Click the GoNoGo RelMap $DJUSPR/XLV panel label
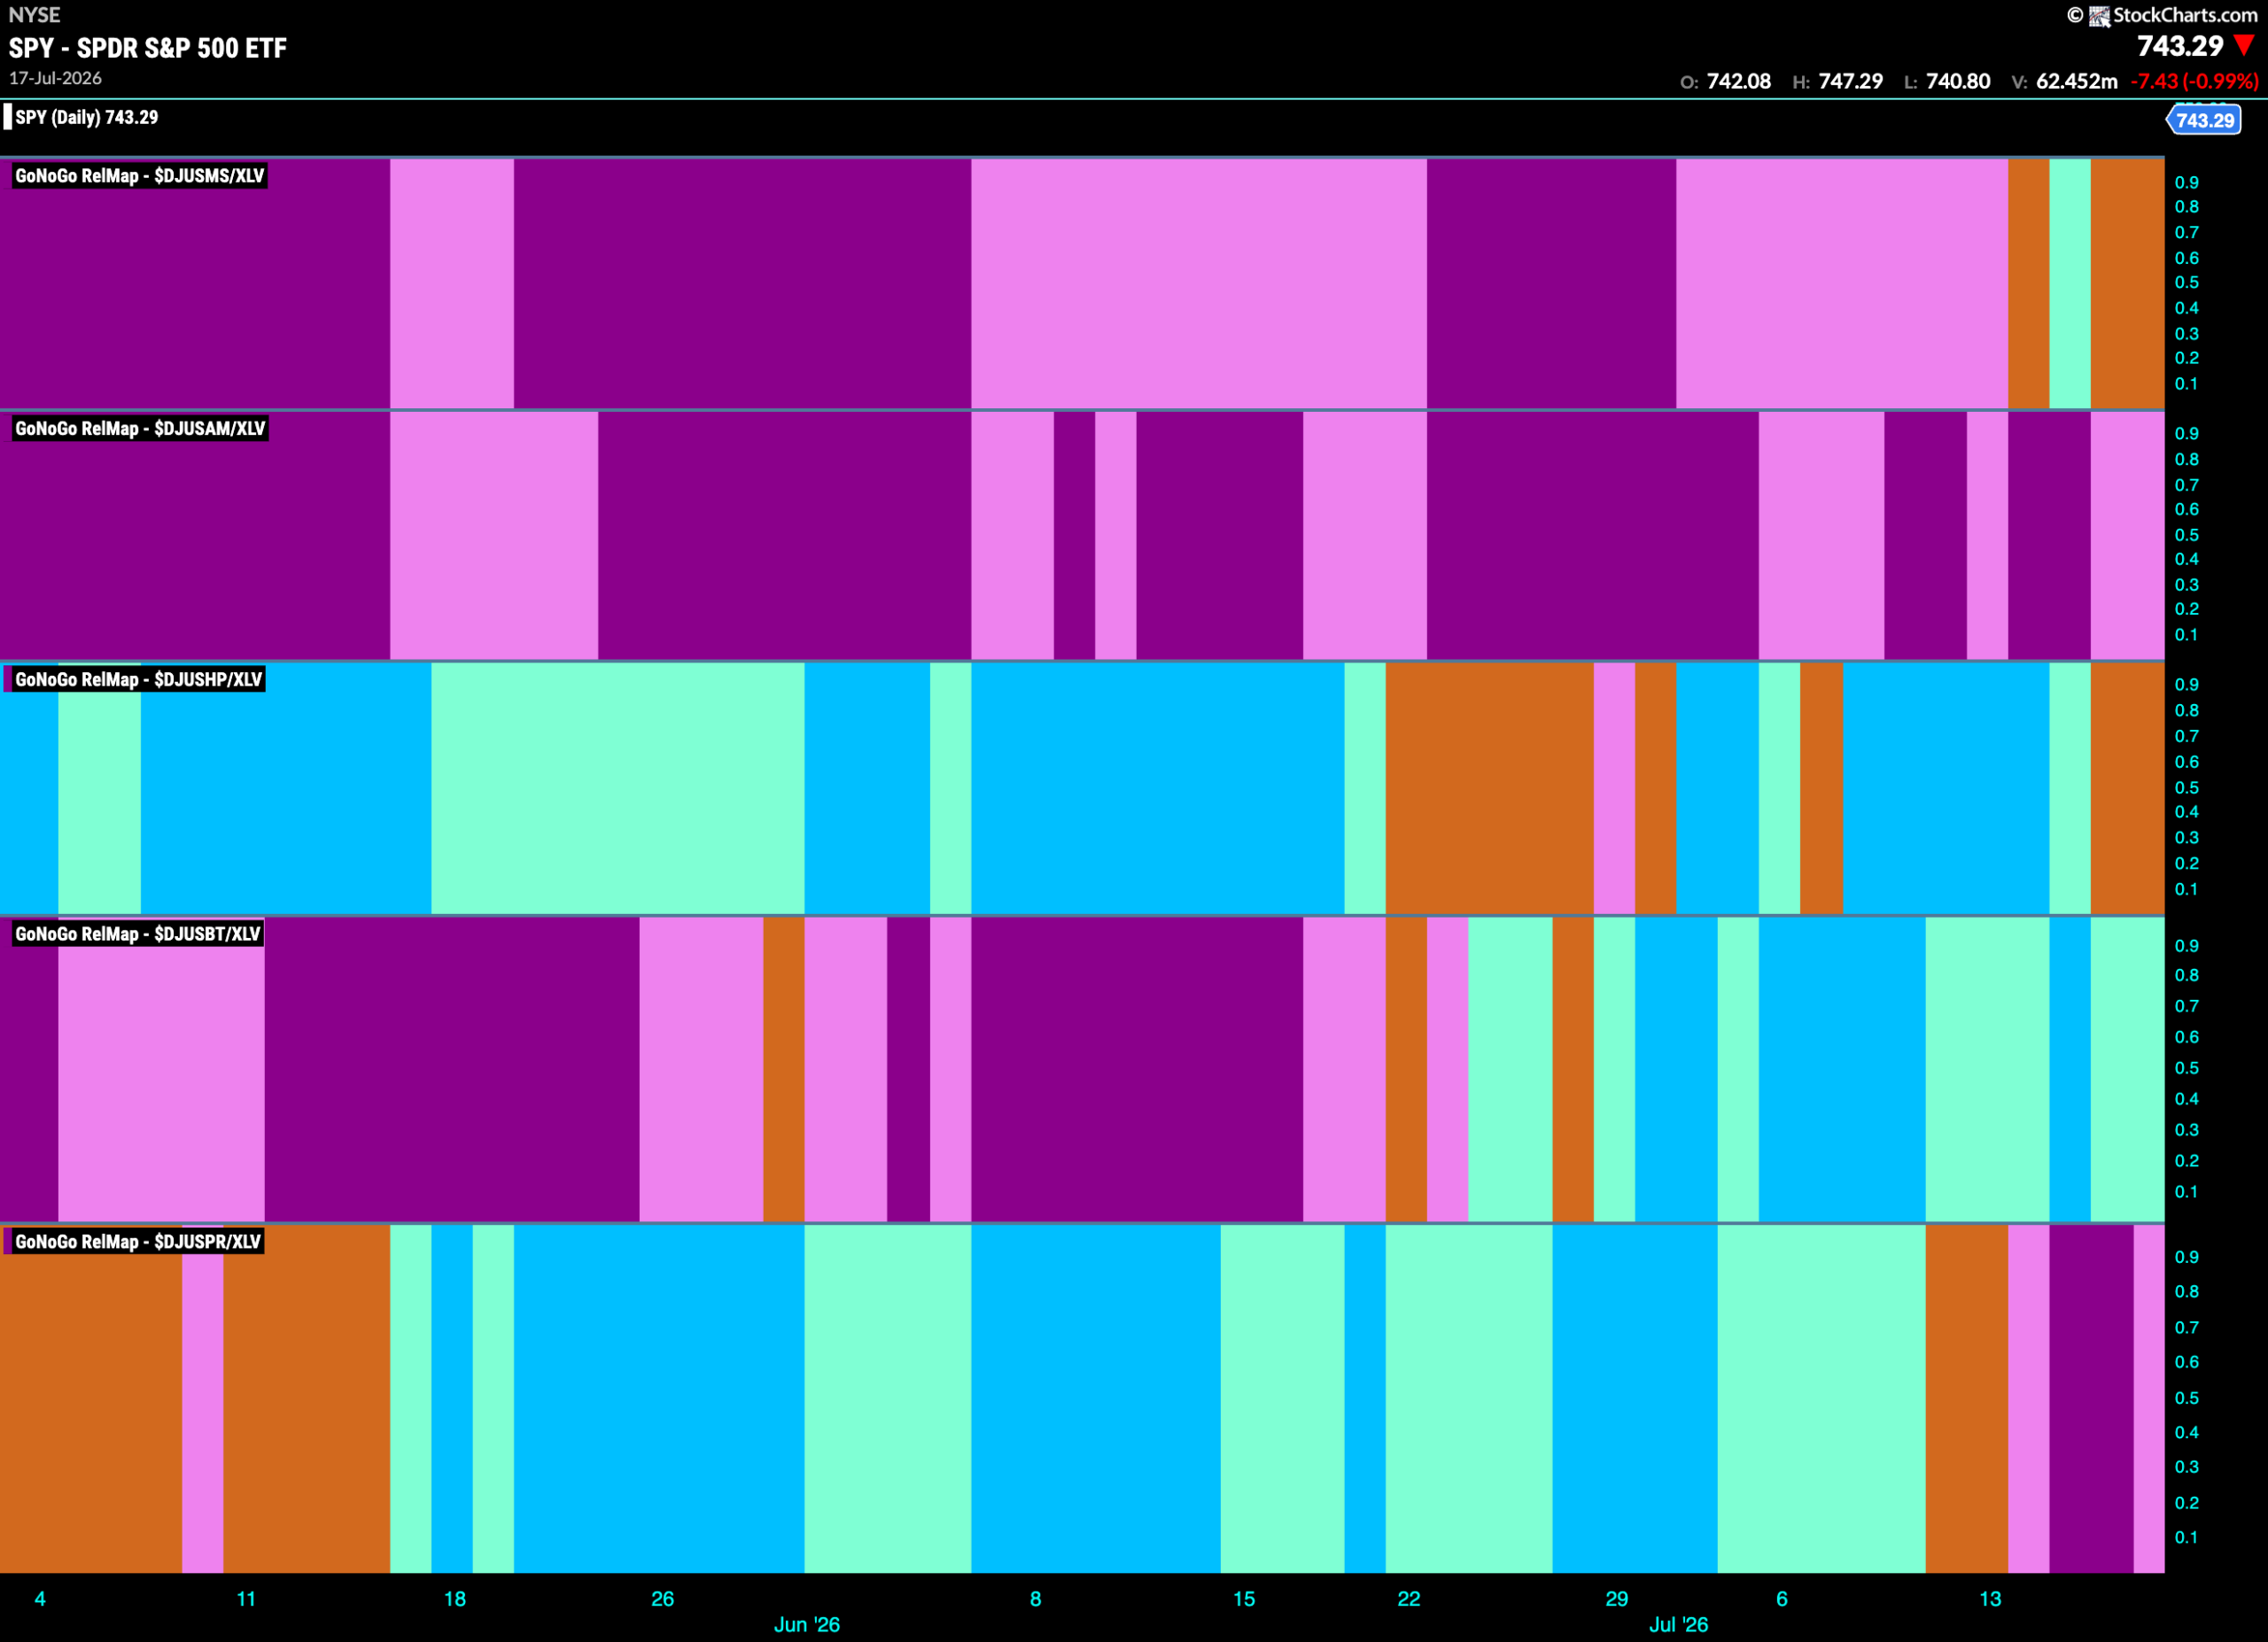Viewport: 2268px width, 1642px height. coord(138,1242)
